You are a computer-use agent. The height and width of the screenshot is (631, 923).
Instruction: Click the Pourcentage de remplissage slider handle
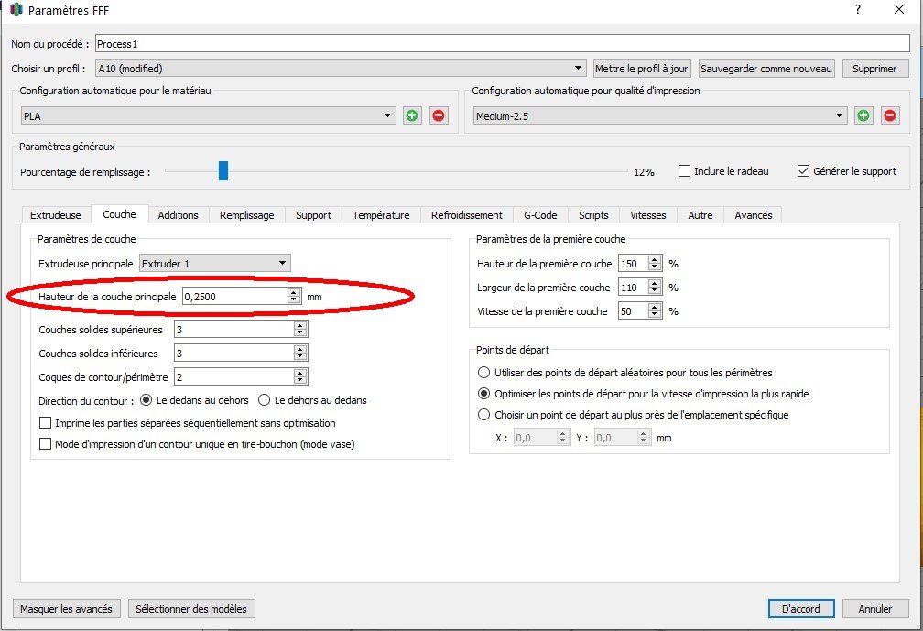click(x=223, y=171)
